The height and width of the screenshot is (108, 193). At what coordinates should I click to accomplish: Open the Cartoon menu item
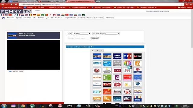tap(81, 18)
